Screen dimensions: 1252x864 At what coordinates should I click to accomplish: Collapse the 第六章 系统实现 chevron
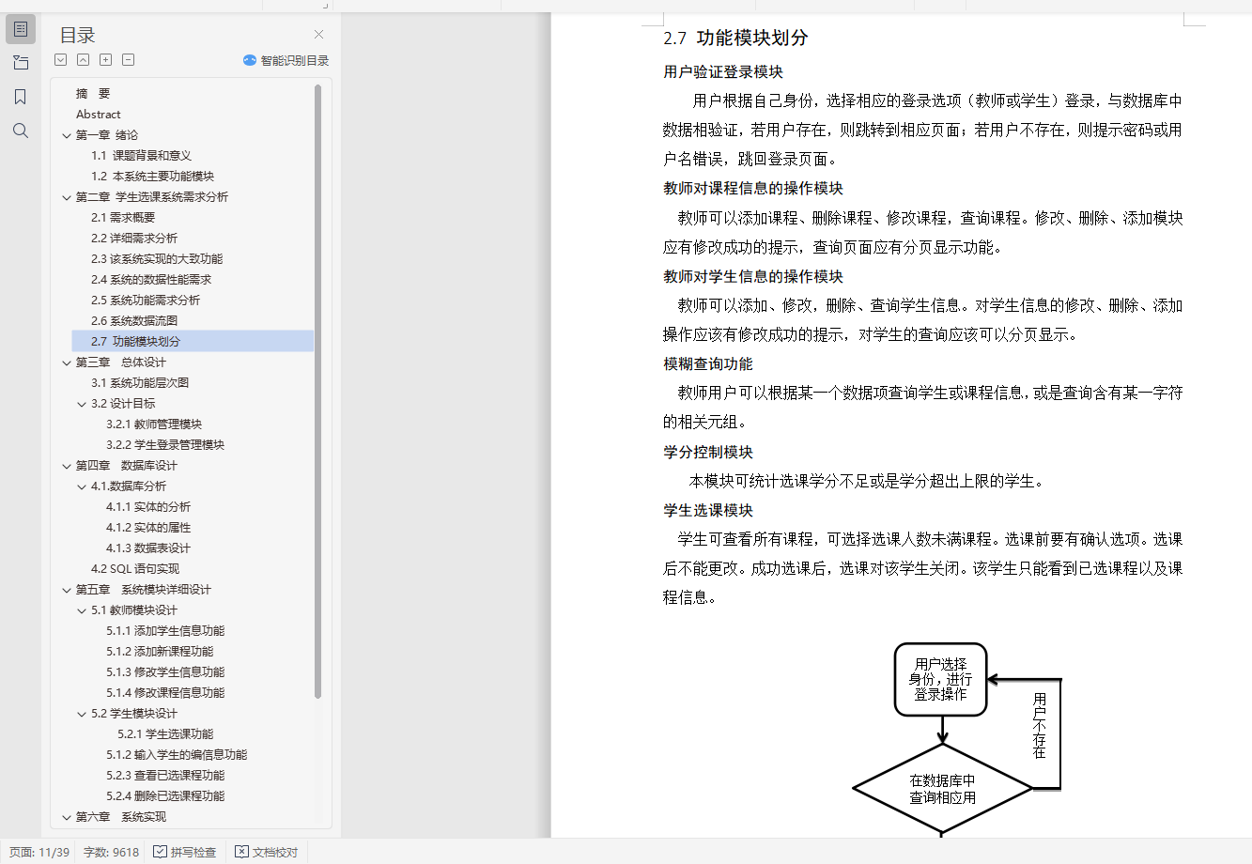click(67, 817)
